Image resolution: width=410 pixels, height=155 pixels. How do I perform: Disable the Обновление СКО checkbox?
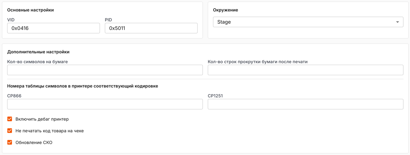click(10, 142)
